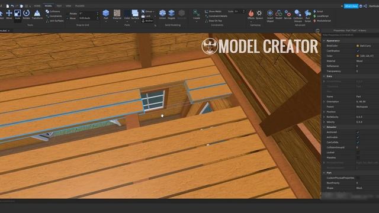Toggle the Locked property checkbox

tap(358, 153)
